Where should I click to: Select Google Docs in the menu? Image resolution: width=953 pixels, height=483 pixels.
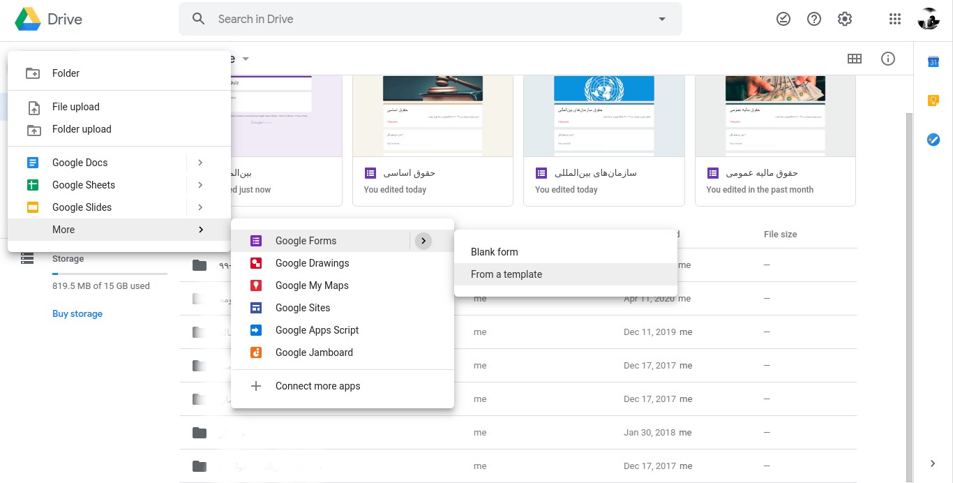pyautogui.click(x=97, y=163)
